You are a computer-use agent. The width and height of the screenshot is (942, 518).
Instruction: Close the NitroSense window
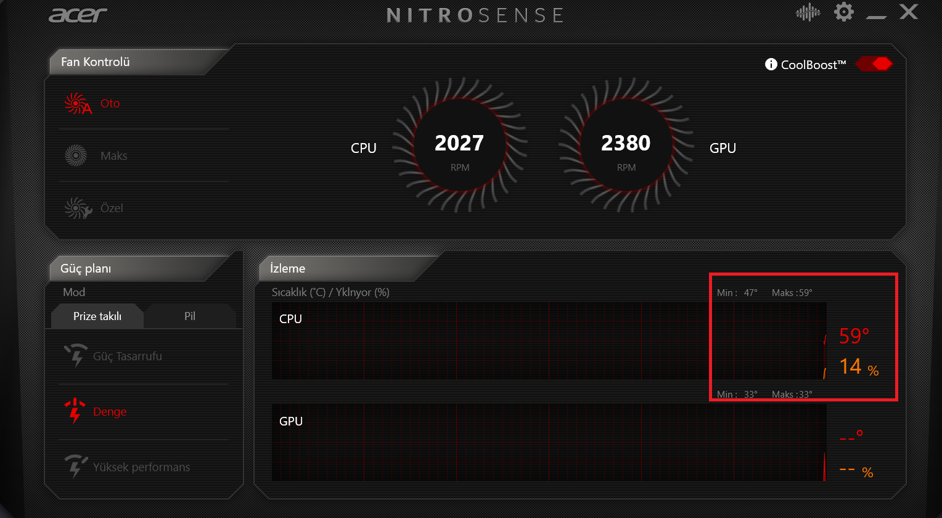(908, 12)
